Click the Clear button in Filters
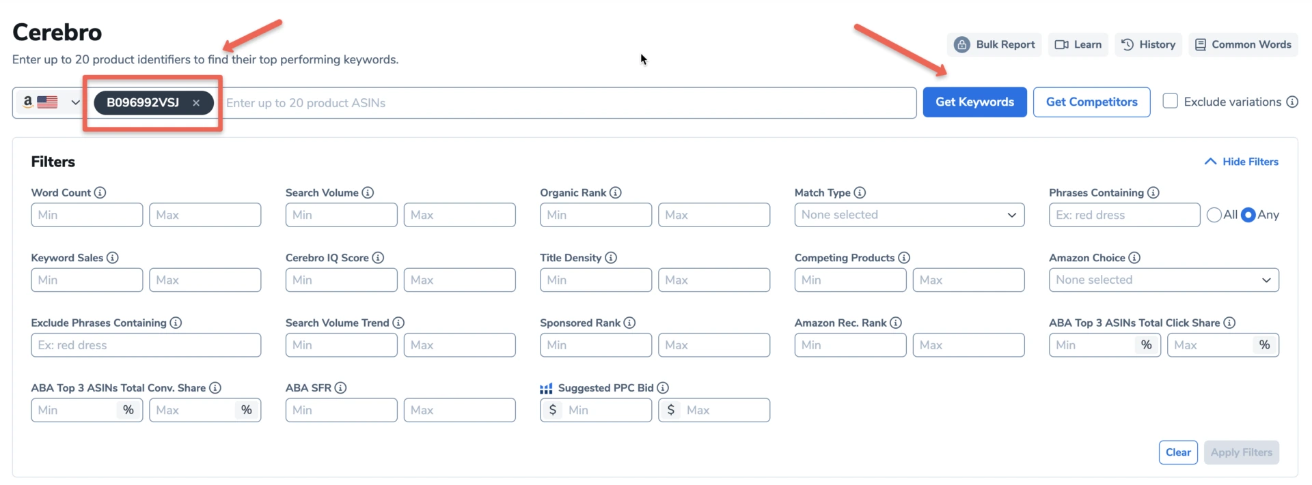This screenshot has height=485, width=1312. tap(1178, 452)
